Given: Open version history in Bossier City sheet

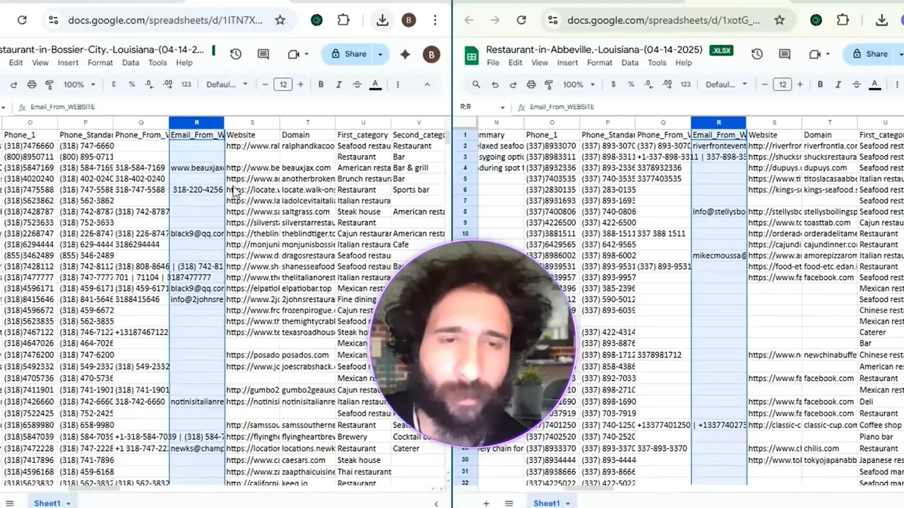Looking at the screenshot, I should tap(236, 54).
